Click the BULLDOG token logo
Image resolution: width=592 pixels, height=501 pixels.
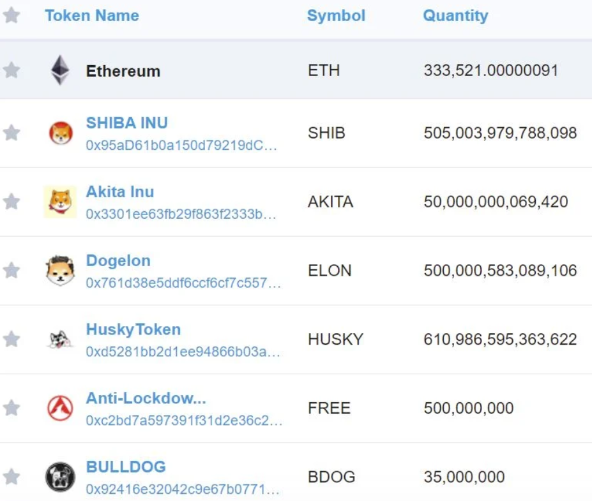click(60, 477)
